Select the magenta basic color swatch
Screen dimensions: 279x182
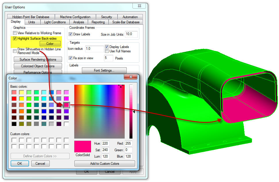[x=66, y=99]
